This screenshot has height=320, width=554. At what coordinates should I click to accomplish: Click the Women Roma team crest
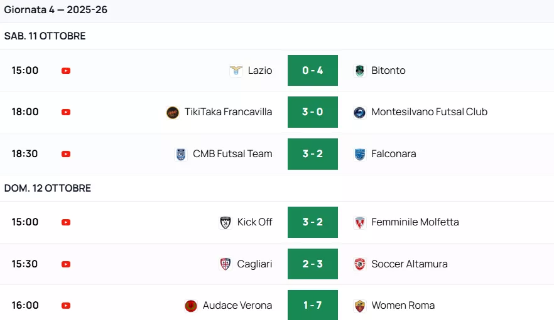pos(359,306)
